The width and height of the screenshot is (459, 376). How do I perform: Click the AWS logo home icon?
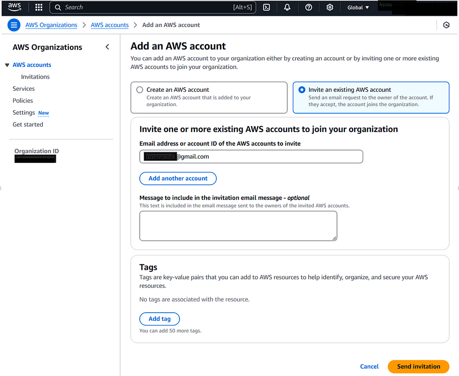point(14,7)
